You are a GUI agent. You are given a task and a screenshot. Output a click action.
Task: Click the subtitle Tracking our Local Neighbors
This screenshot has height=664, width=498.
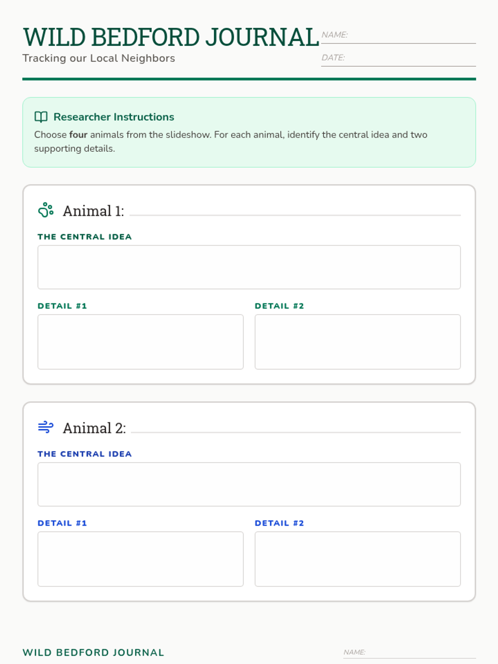pyautogui.click(x=99, y=58)
